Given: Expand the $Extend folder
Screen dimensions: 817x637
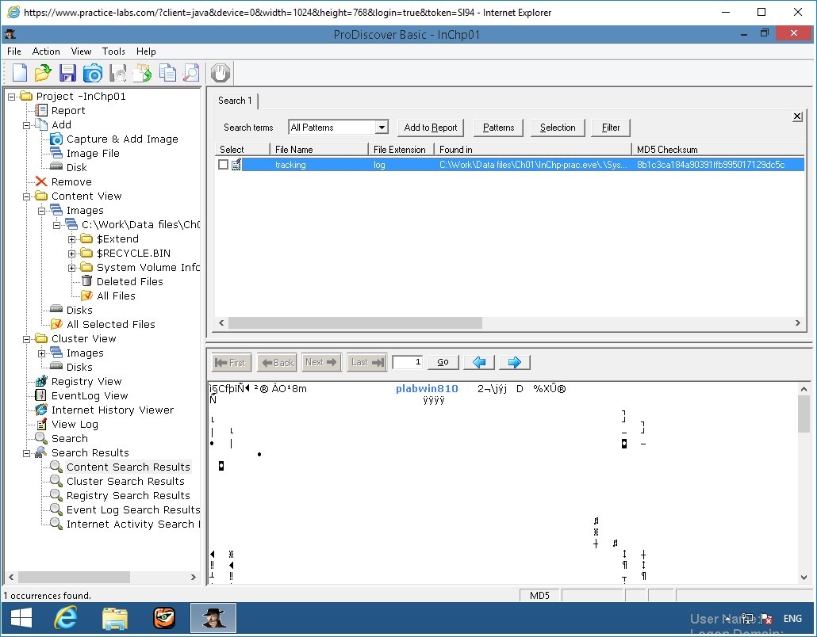Looking at the screenshot, I should pos(72,239).
